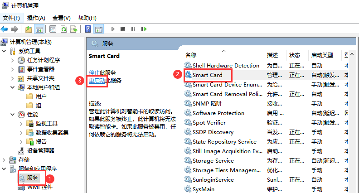359x193 pixels.
Task: Open the 查看(V) menu
Action: point(61,18)
